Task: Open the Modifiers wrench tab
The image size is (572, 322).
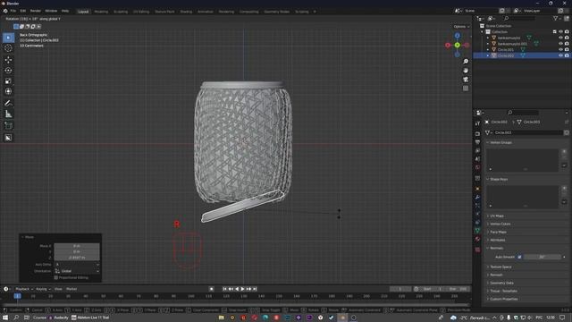Action: (477, 198)
